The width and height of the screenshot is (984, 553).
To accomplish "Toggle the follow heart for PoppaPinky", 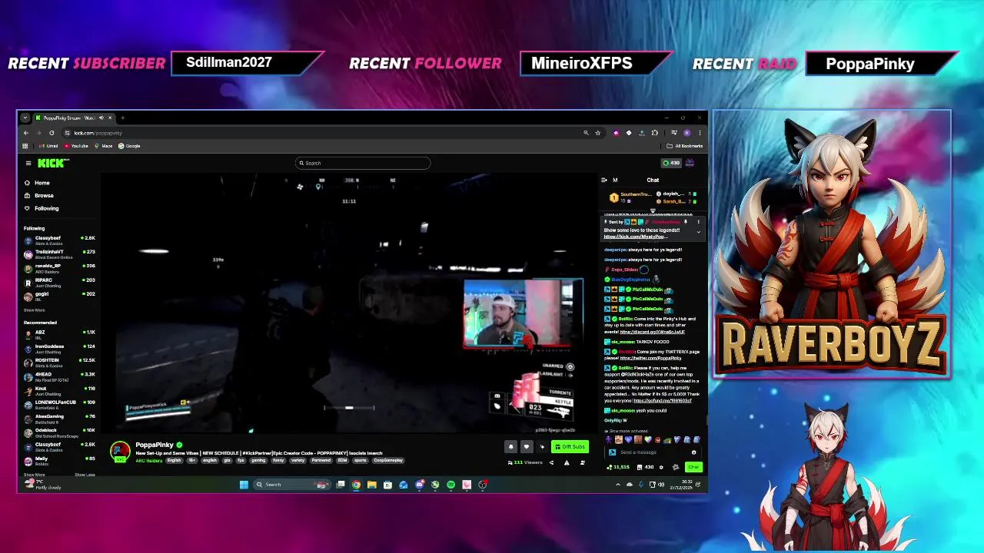I will tap(527, 446).
